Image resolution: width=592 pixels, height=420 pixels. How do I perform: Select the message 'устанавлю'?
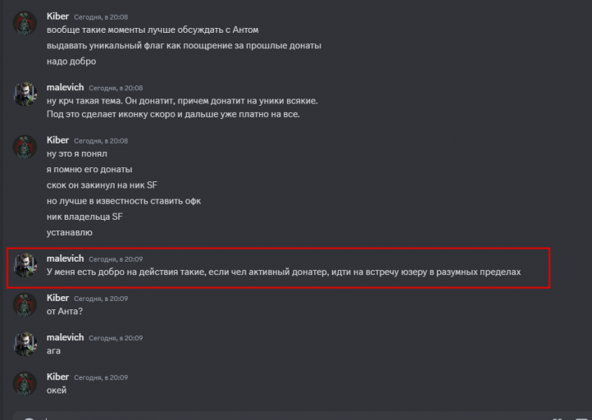tap(70, 232)
